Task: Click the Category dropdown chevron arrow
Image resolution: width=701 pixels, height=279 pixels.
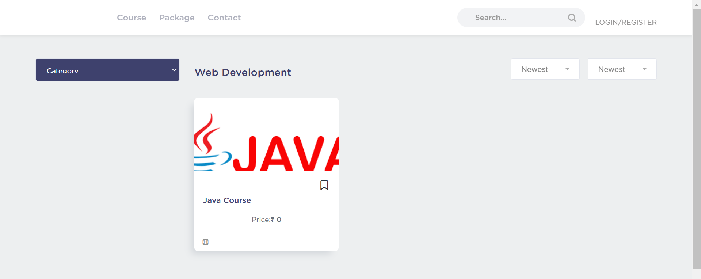Action: pyautogui.click(x=174, y=70)
